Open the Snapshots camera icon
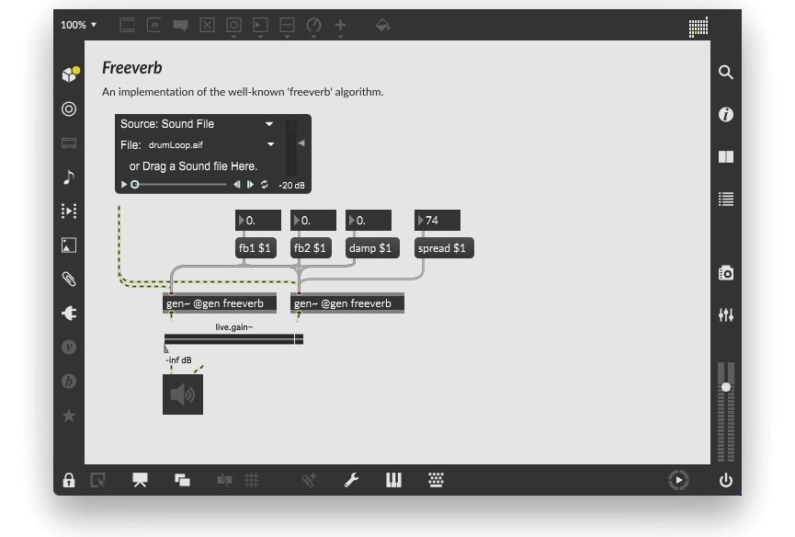Viewport: 795px width, 537px height. pos(725,273)
